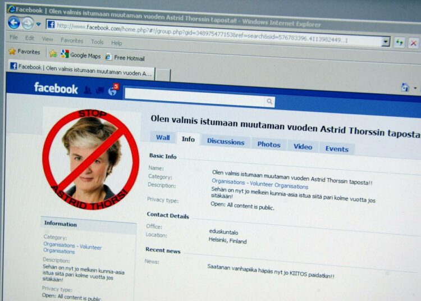Open the Tools menu
Screen dimensions: 421x301
click(x=97, y=42)
